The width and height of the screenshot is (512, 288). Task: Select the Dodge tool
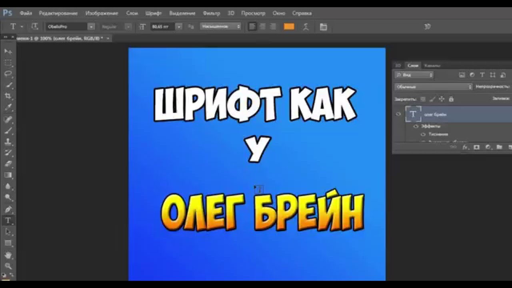(8, 198)
